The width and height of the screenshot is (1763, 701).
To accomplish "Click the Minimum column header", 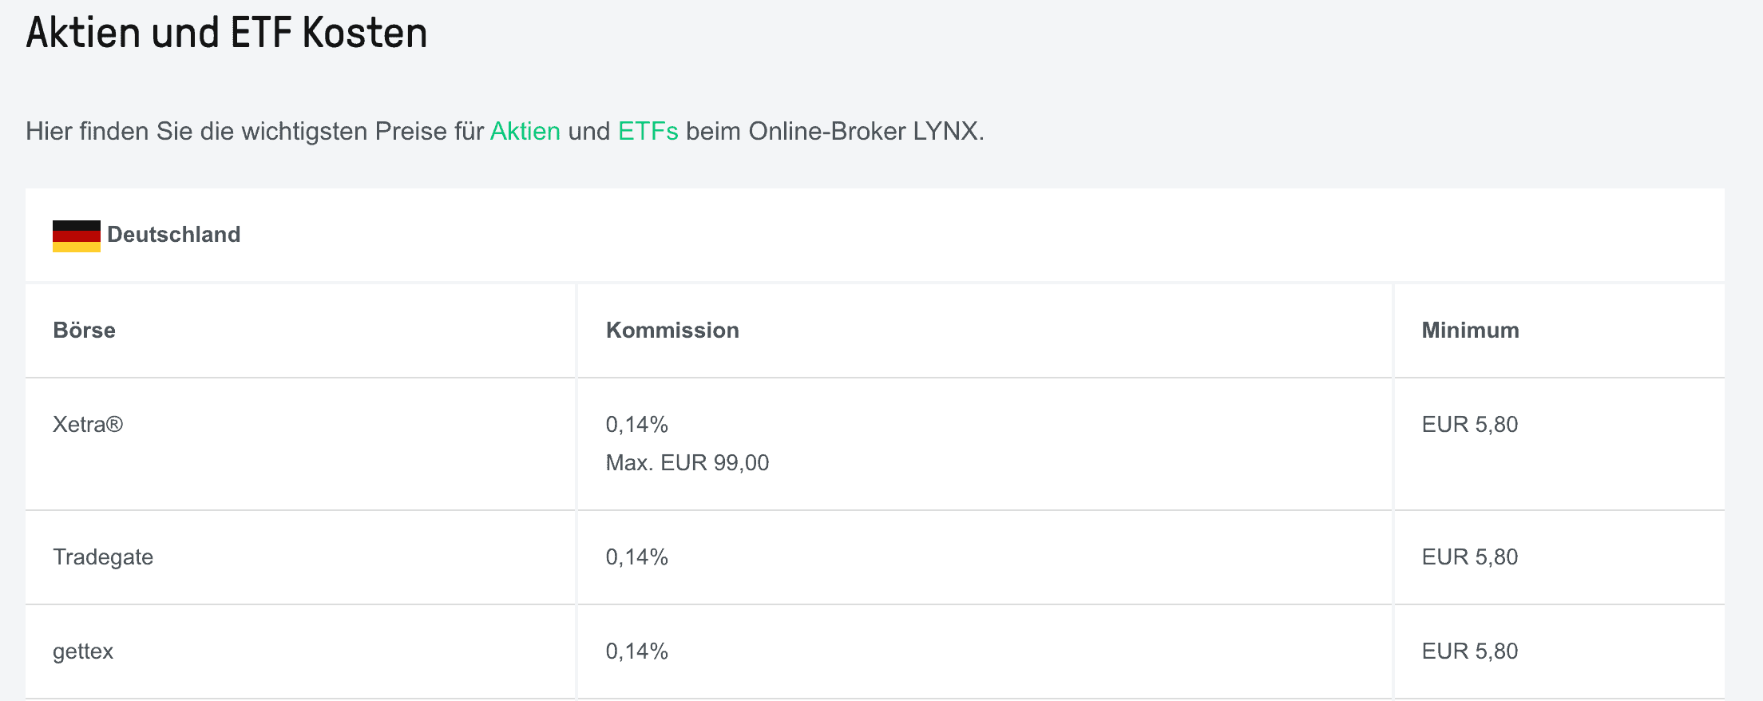I will click(1470, 331).
